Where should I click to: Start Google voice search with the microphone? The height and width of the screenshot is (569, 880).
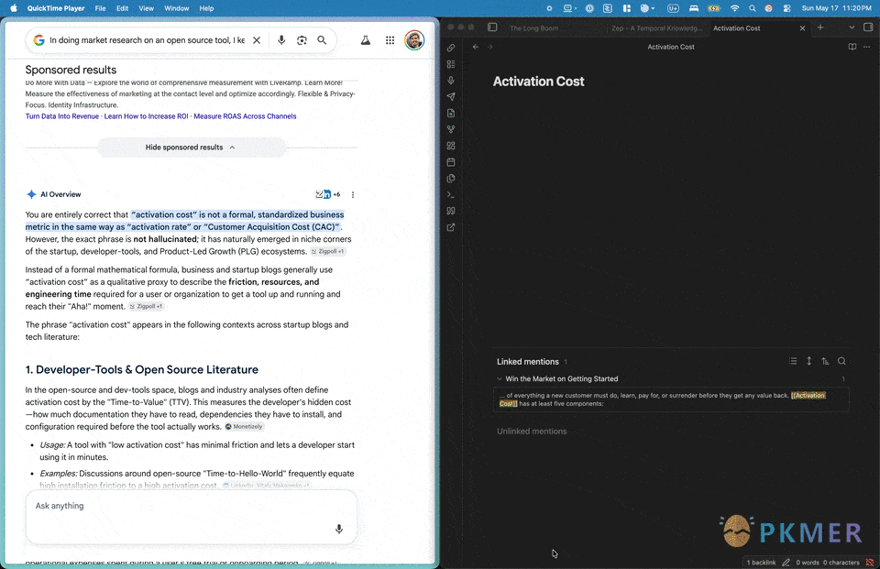click(281, 39)
